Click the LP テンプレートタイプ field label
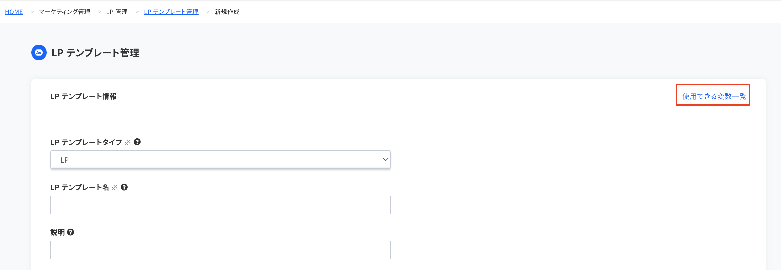This screenshot has width=781, height=270. (86, 142)
